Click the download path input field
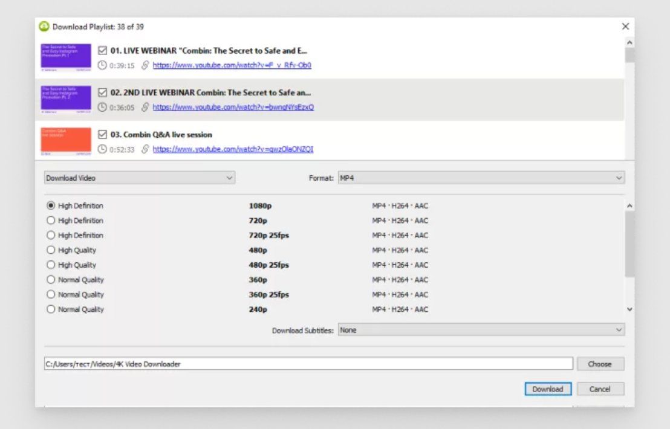This screenshot has width=670, height=429. coord(308,364)
